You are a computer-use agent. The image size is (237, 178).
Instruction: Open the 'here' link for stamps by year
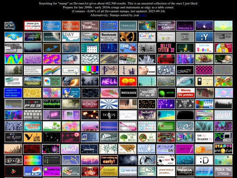pos(143,15)
